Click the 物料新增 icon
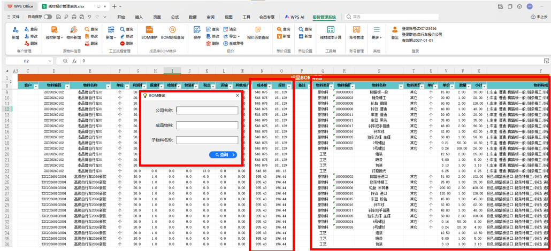 tap(73, 30)
